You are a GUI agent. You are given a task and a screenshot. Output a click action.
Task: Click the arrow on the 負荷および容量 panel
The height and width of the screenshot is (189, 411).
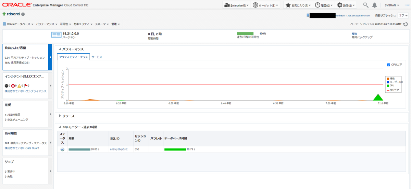[50, 57]
